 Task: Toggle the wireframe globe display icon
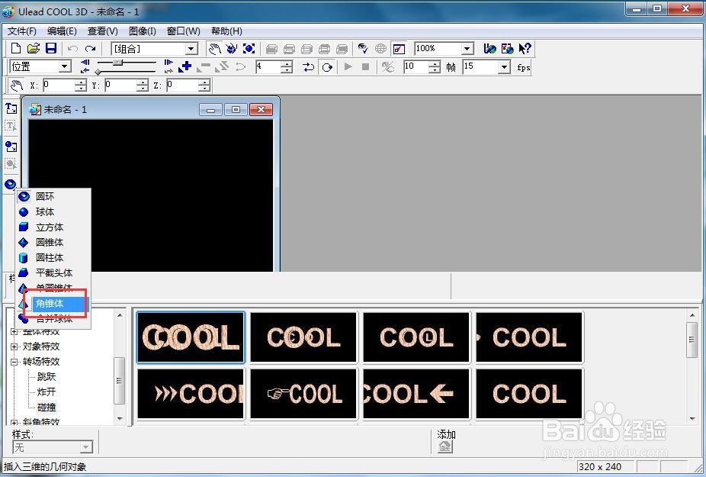[380, 48]
